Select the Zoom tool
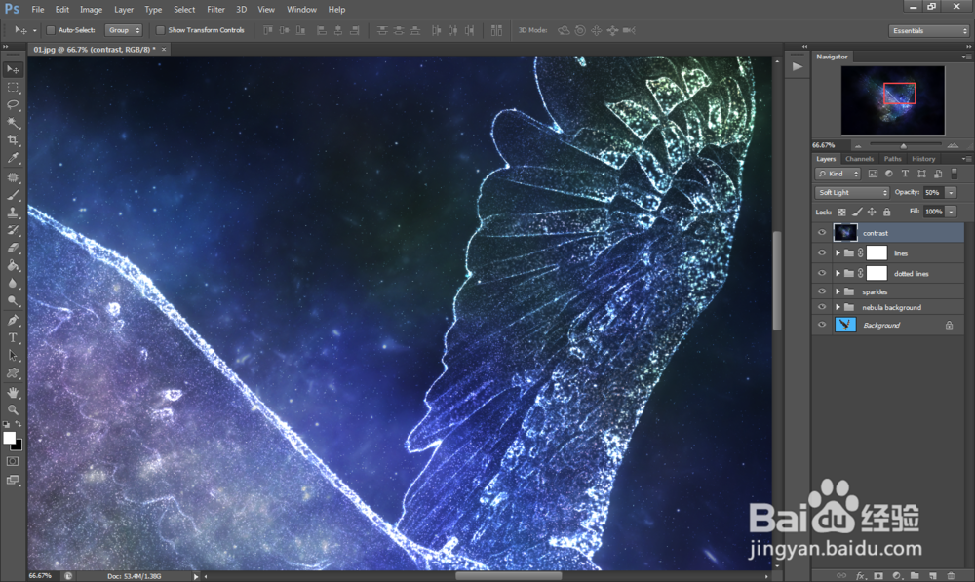The width and height of the screenshot is (975, 582). pos(13,410)
